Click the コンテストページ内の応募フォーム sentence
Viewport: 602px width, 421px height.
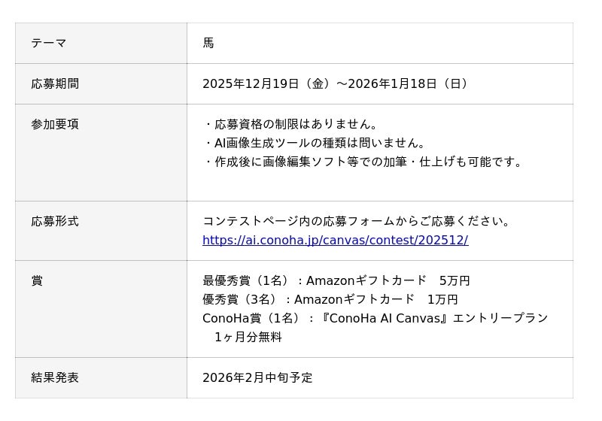(357, 222)
